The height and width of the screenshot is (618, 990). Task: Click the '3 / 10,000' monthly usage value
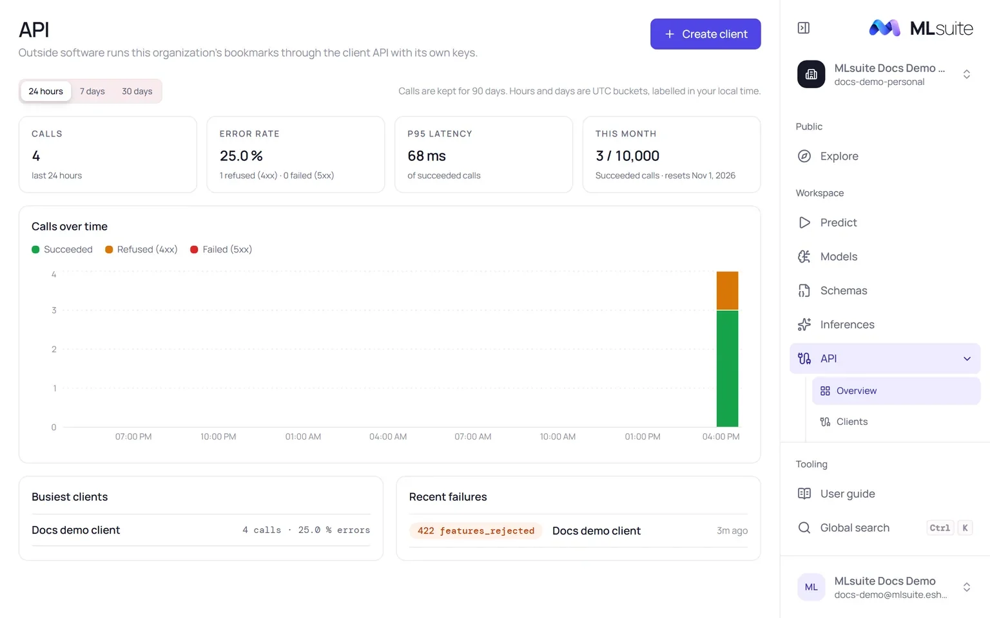(627, 156)
